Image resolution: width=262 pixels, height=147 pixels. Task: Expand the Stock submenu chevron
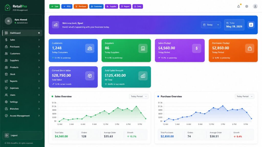click(39, 74)
